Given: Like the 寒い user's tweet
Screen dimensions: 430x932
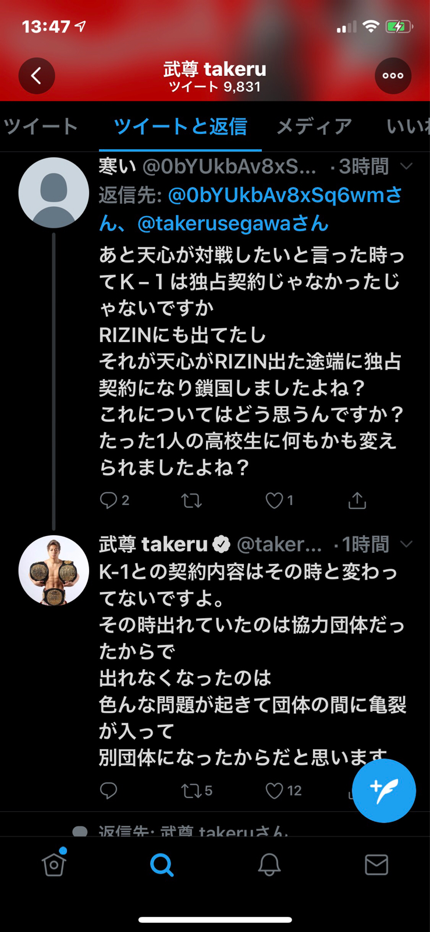Looking at the screenshot, I should point(274,500).
